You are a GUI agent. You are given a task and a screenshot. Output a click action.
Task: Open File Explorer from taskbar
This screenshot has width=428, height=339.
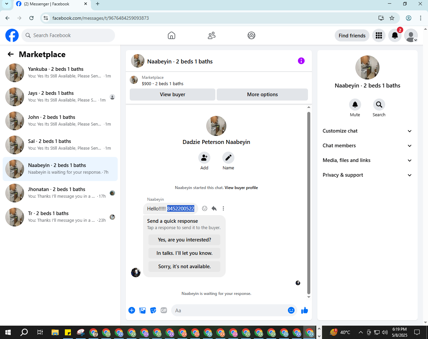pyautogui.click(x=55, y=332)
